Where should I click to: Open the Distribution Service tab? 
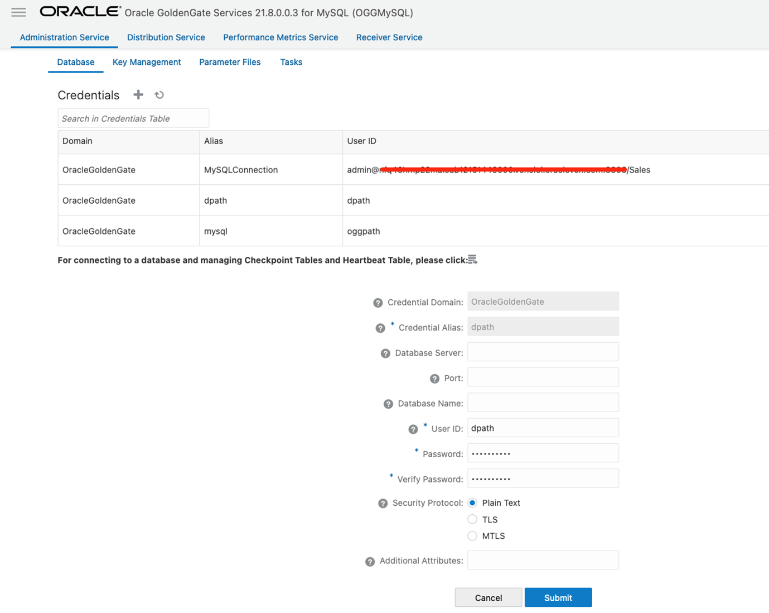(166, 37)
